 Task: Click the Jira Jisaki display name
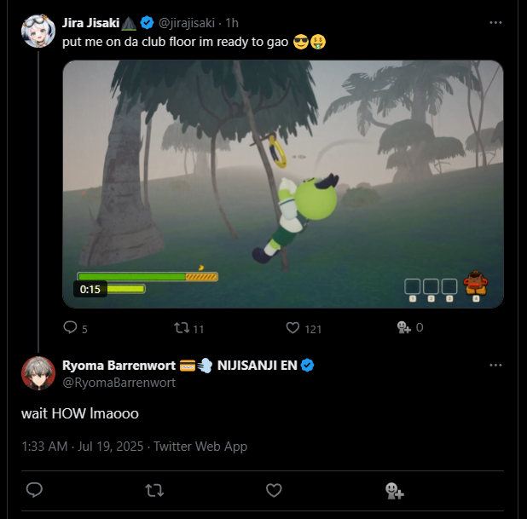click(x=90, y=23)
